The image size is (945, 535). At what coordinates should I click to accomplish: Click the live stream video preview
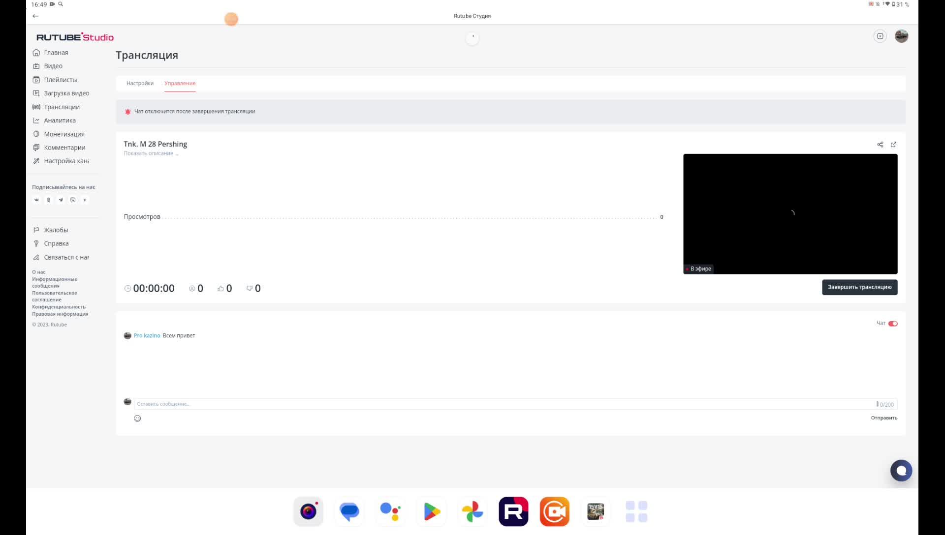(790, 214)
